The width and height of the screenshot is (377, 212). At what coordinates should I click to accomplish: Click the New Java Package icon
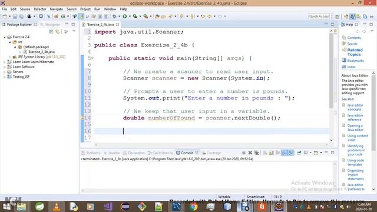(57, 16)
